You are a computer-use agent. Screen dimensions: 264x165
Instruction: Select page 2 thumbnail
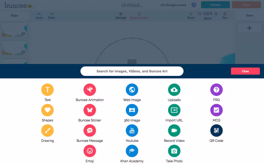pyautogui.click(x=14, y=48)
